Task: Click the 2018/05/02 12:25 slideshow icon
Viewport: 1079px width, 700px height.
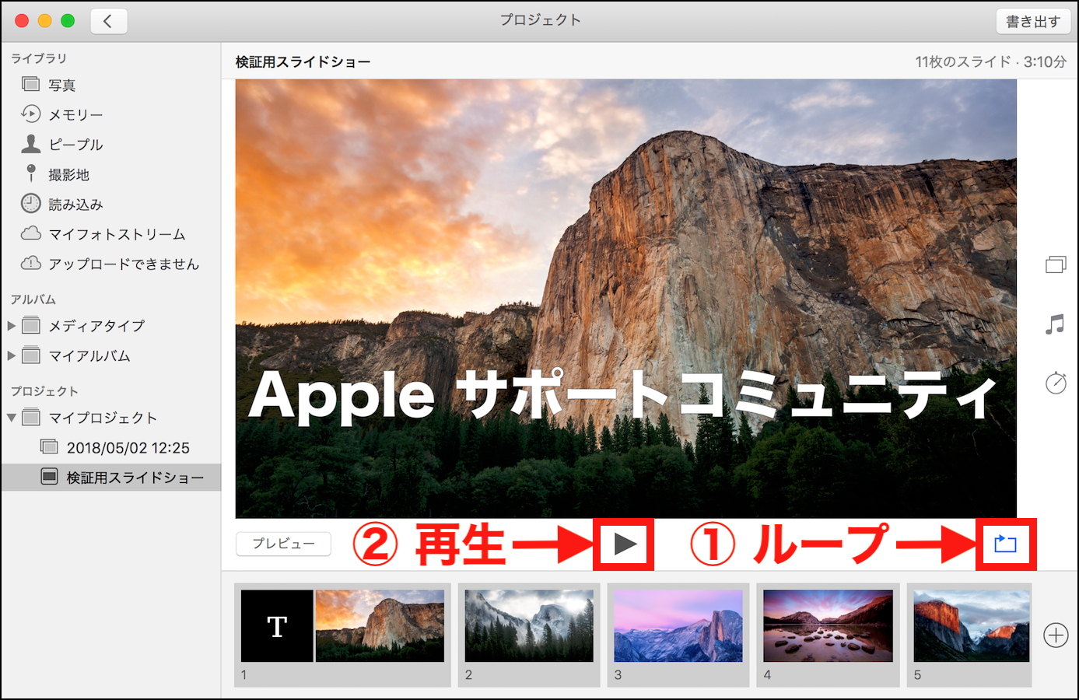Action: 49,446
